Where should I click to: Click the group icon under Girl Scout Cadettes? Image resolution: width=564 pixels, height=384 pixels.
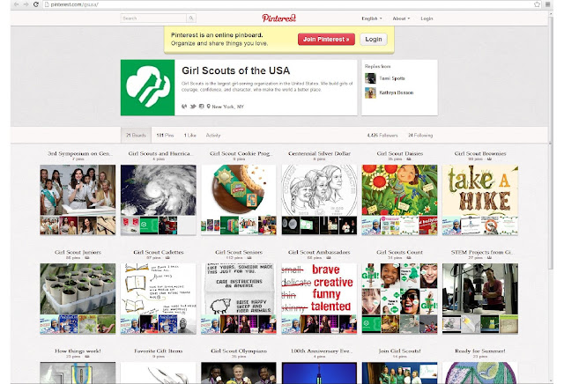point(167,258)
